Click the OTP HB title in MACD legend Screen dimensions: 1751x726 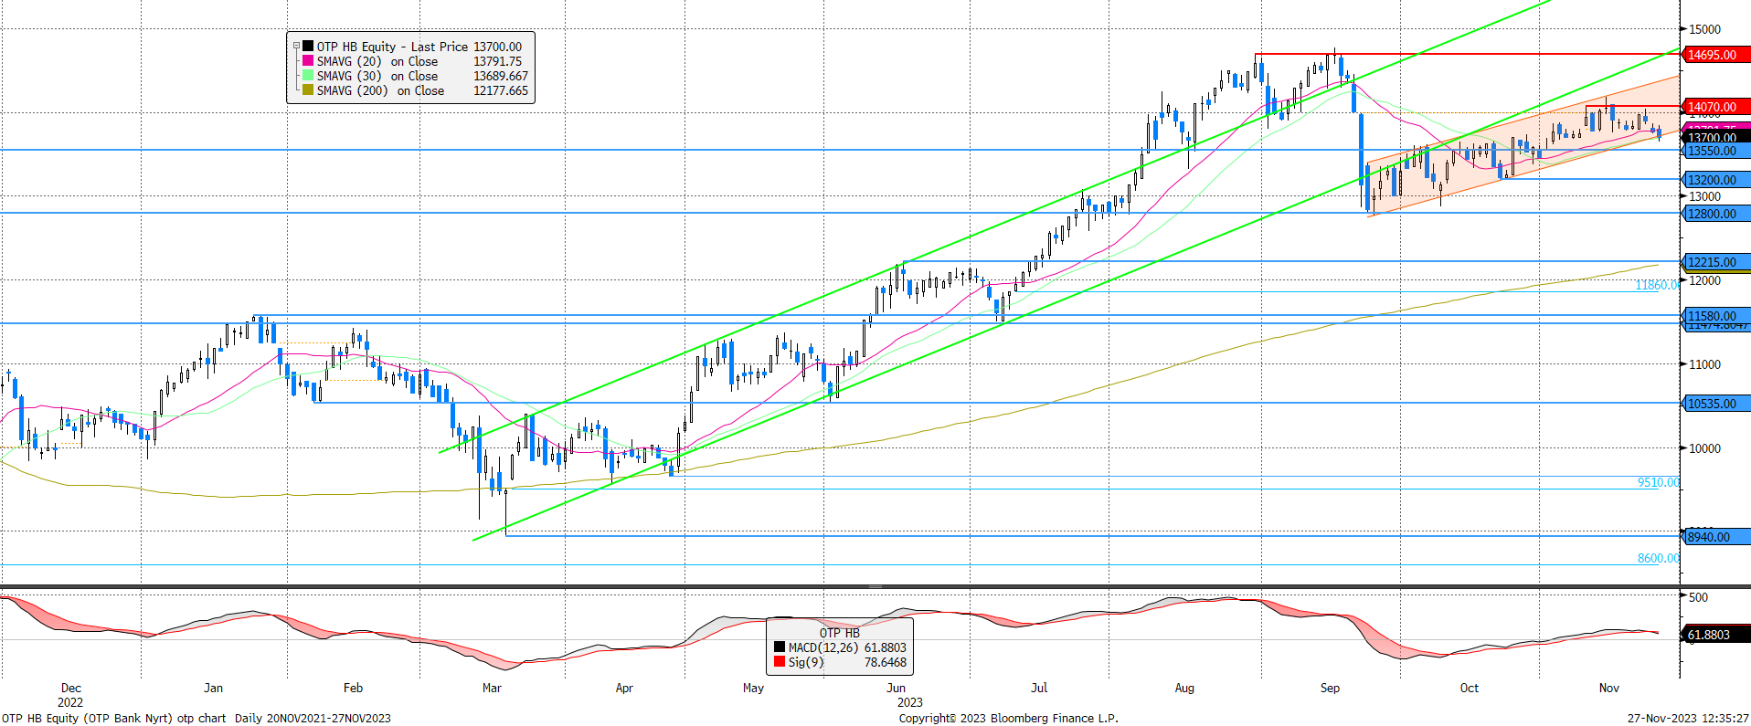[x=839, y=633]
